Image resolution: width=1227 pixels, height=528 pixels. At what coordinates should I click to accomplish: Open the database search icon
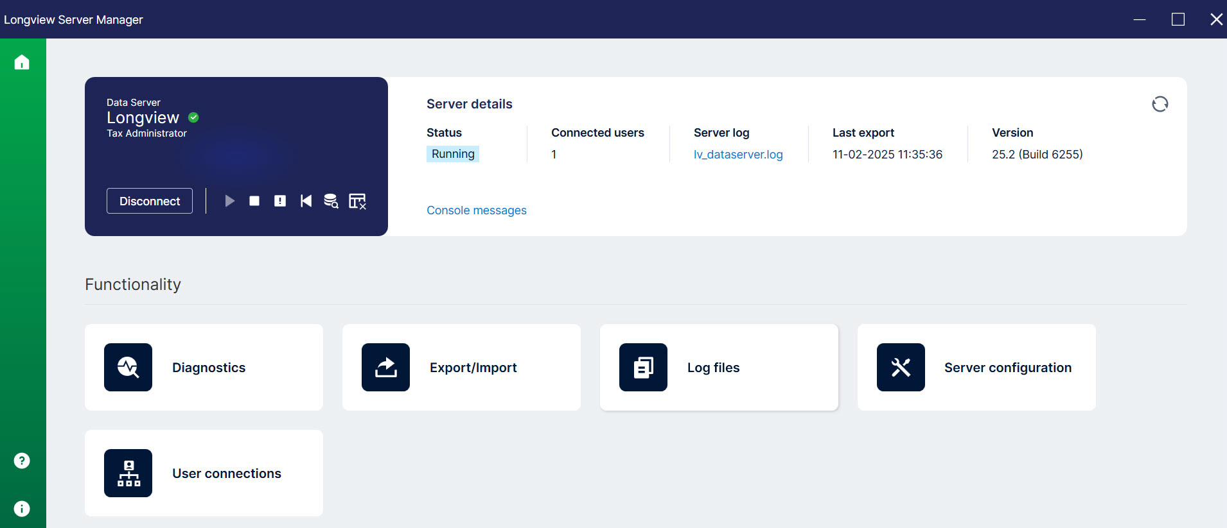331,201
